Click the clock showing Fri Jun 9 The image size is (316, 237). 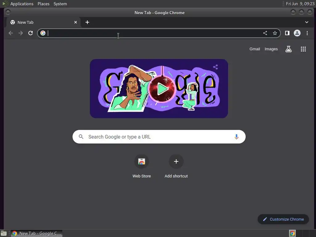(x=300, y=4)
